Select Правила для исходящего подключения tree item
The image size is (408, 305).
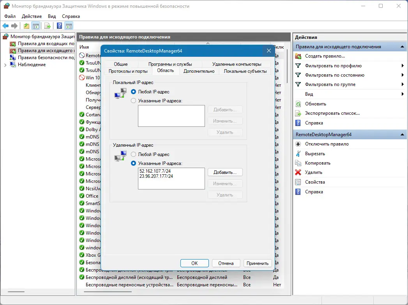pos(42,51)
